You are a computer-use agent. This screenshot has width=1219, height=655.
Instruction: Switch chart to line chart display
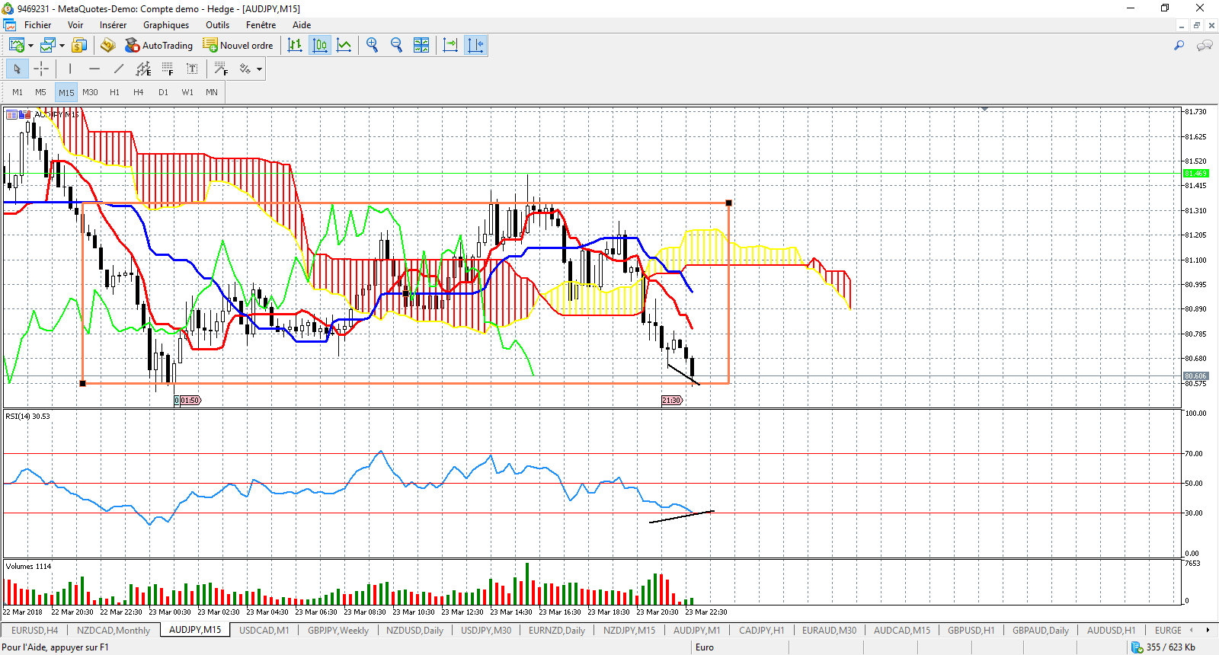(344, 46)
